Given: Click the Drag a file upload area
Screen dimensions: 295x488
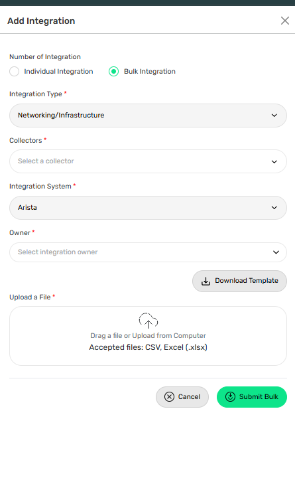Looking at the screenshot, I should pos(148,336).
